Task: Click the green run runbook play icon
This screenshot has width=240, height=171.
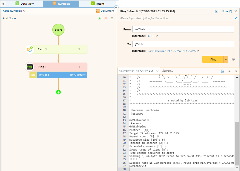Action: tap(100, 18)
